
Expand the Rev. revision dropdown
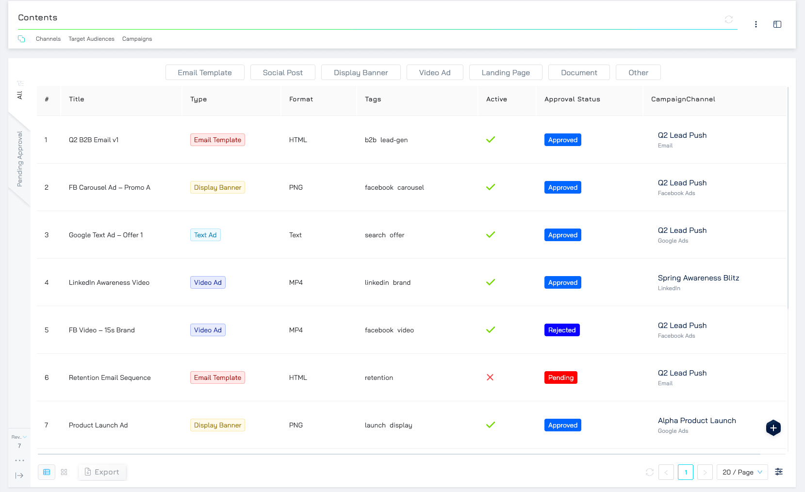point(19,437)
